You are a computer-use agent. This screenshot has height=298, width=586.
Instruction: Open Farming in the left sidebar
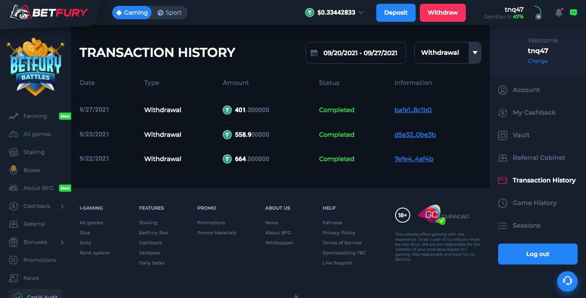tap(35, 116)
